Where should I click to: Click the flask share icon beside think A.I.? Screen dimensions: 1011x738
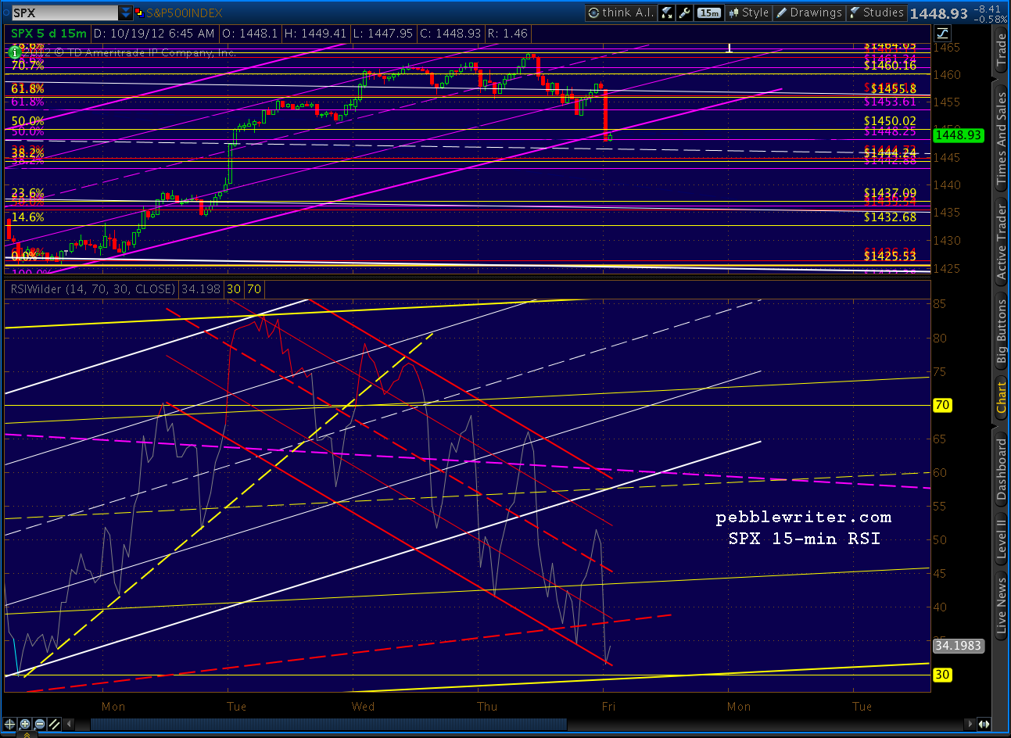(x=667, y=13)
